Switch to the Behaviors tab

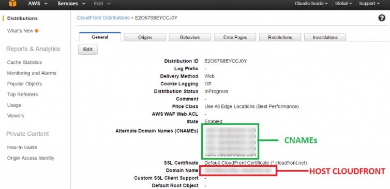[190, 37]
